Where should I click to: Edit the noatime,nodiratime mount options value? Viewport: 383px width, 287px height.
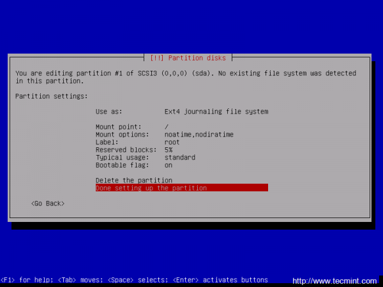tap(199, 135)
